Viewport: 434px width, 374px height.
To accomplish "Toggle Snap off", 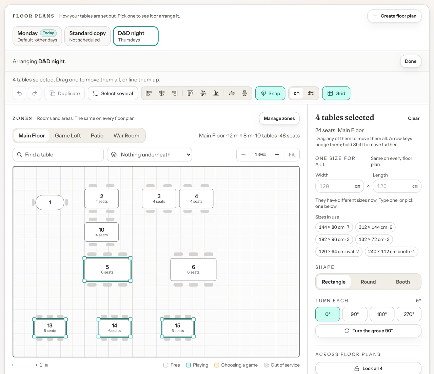I will click(270, 93).
